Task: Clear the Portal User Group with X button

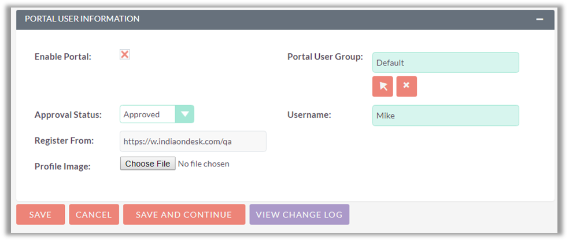Action: (407, 86)
